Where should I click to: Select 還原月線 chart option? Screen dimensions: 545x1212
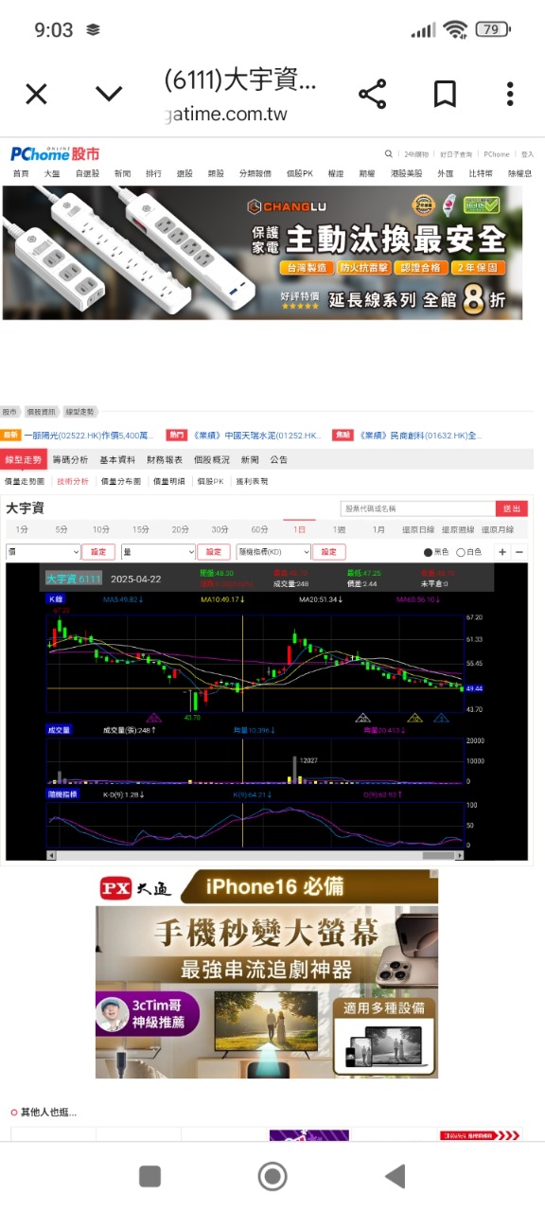[498, 529]
